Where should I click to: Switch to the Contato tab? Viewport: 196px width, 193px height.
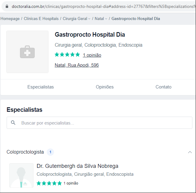click(x=163, y=87)
